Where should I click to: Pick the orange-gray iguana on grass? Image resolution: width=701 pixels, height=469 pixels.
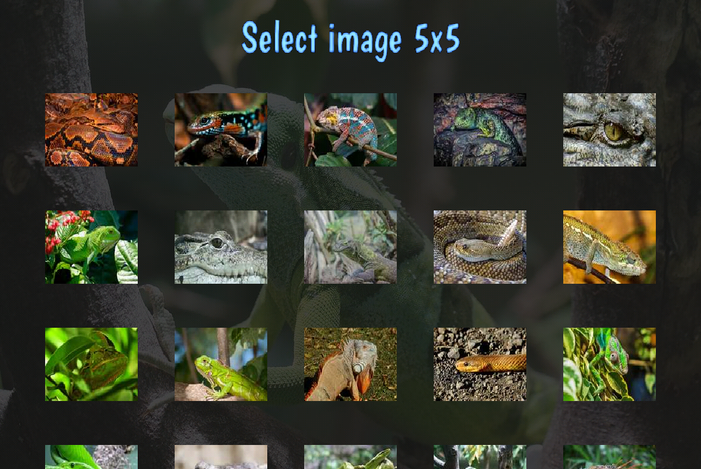click(x=350, y=364)
